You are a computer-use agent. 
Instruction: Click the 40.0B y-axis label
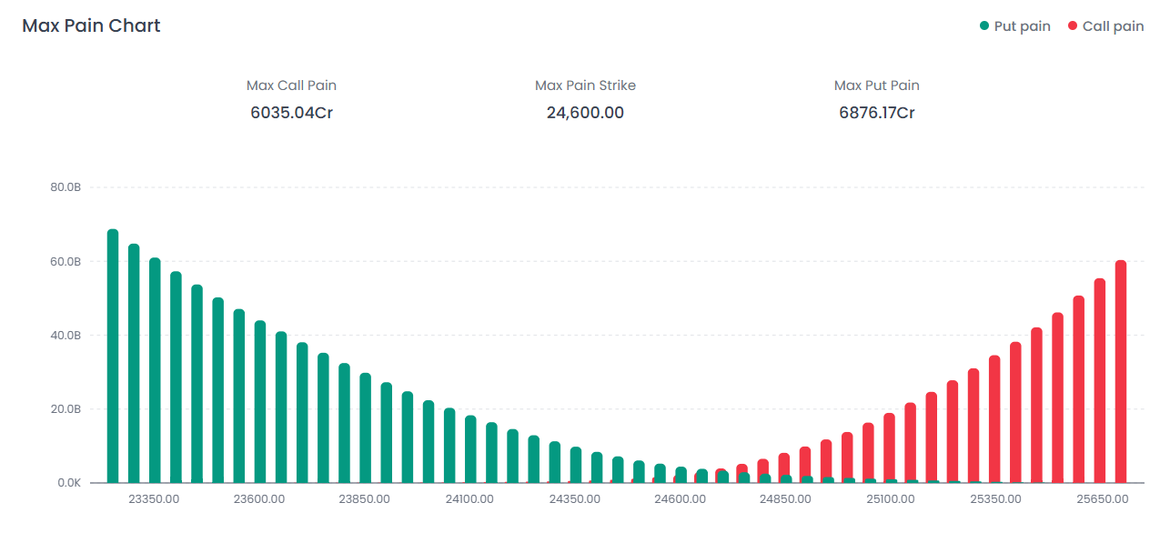[x=66, y=336]
